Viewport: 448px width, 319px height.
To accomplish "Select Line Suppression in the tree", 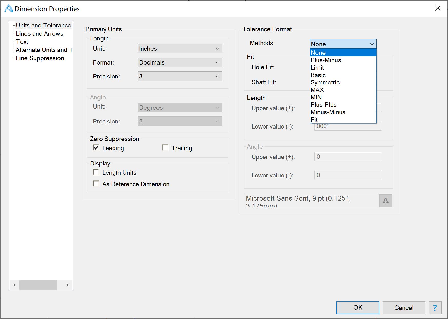I will point(40,58).
